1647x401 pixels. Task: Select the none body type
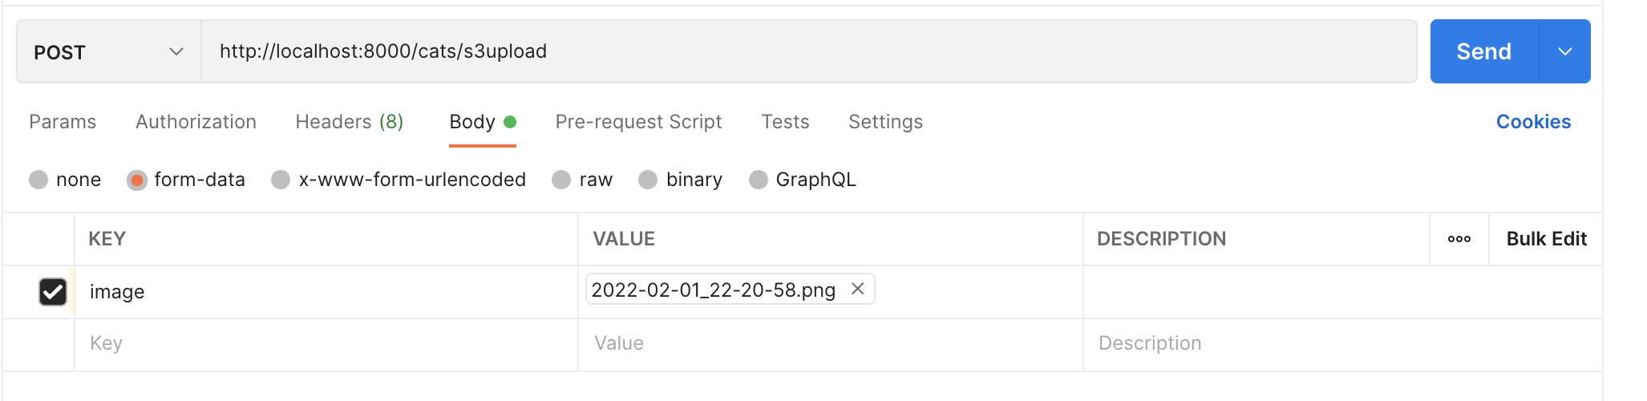pos(38,180)
